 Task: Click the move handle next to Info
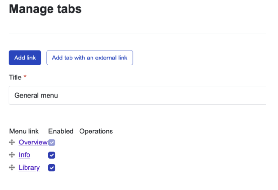click(12, 155)
